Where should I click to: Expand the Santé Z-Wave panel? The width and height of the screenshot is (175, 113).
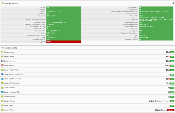click(x=9, y=110)
